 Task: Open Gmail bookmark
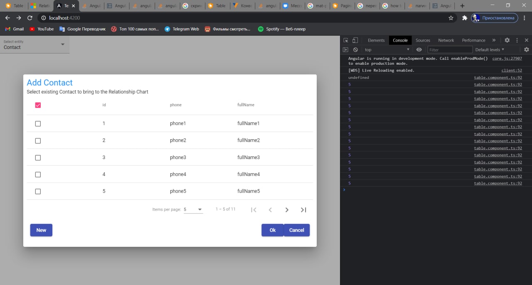pyautogui.click(x=14, y=29)
